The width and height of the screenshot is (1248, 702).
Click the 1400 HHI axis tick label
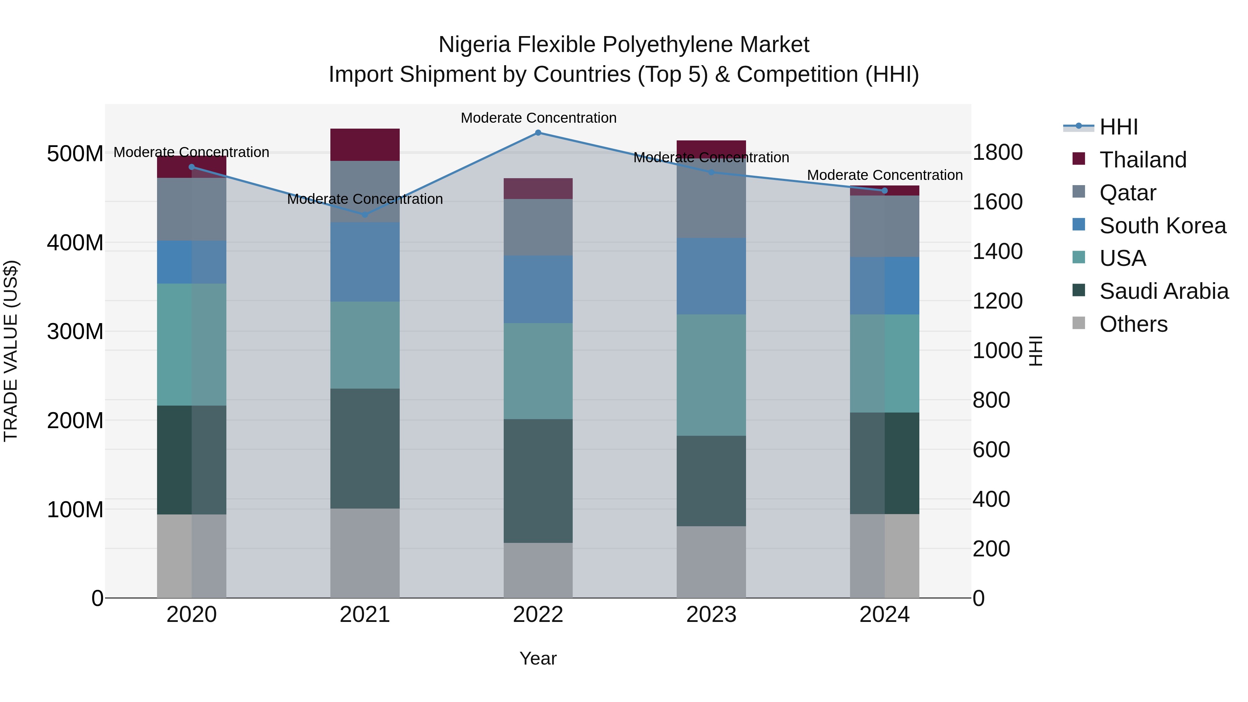(x=998, y=251)
